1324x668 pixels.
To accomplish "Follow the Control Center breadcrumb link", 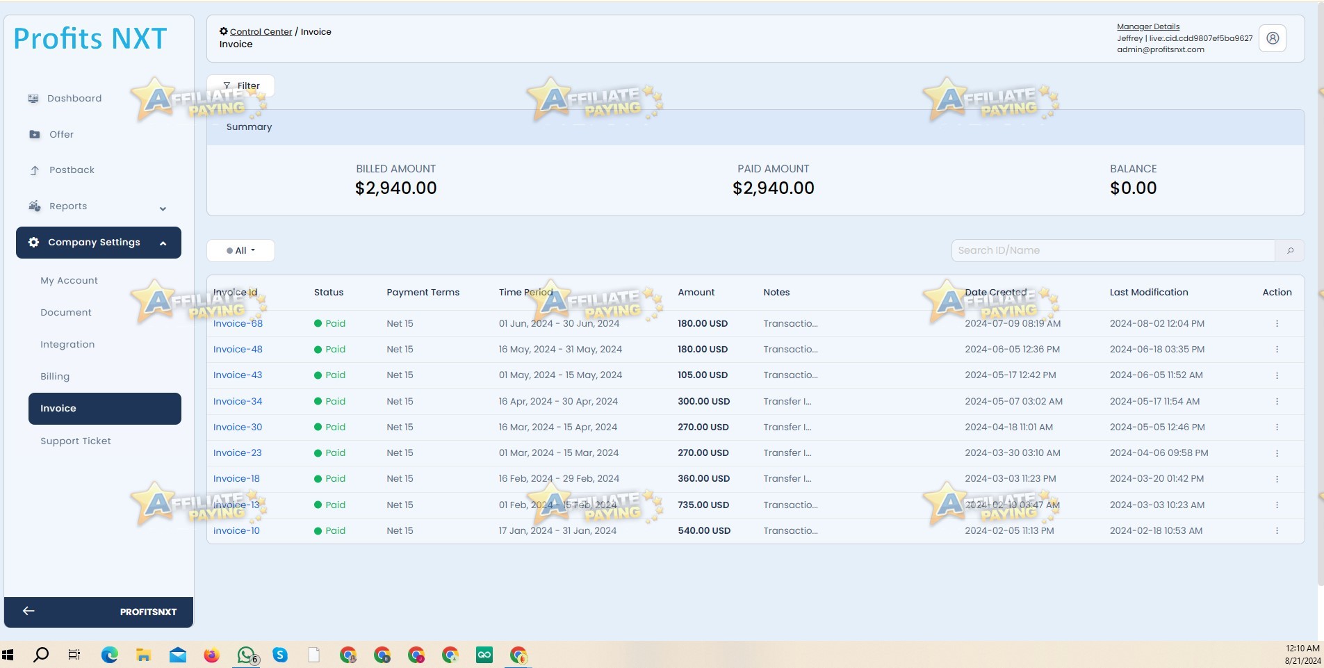I will 261,32.
